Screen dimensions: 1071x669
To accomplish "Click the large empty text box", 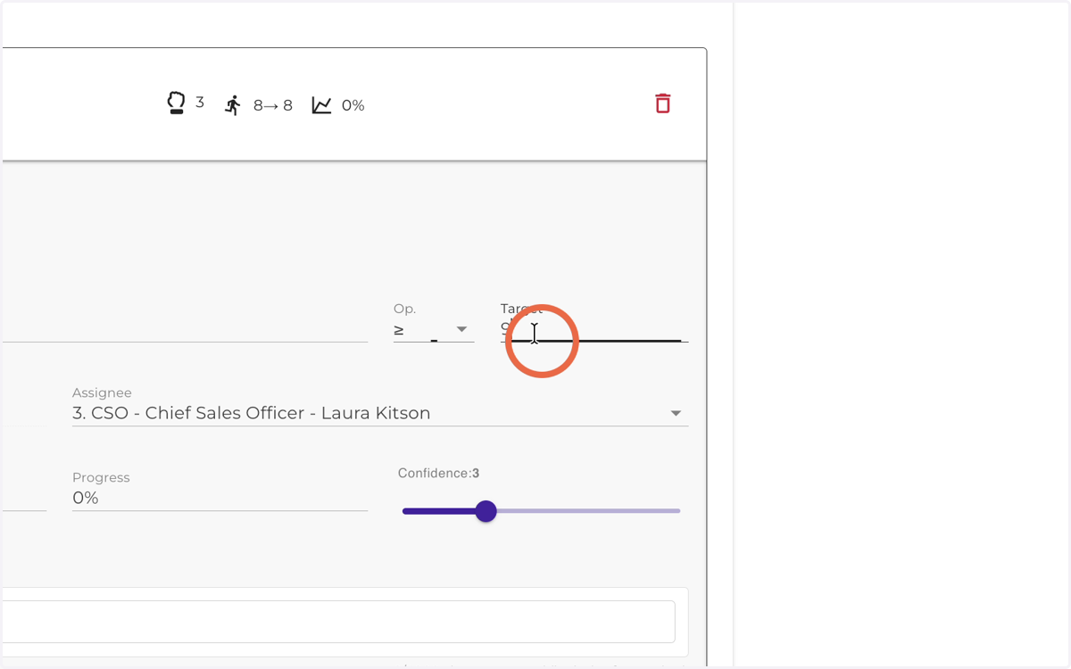I will (x=339, y=622).
